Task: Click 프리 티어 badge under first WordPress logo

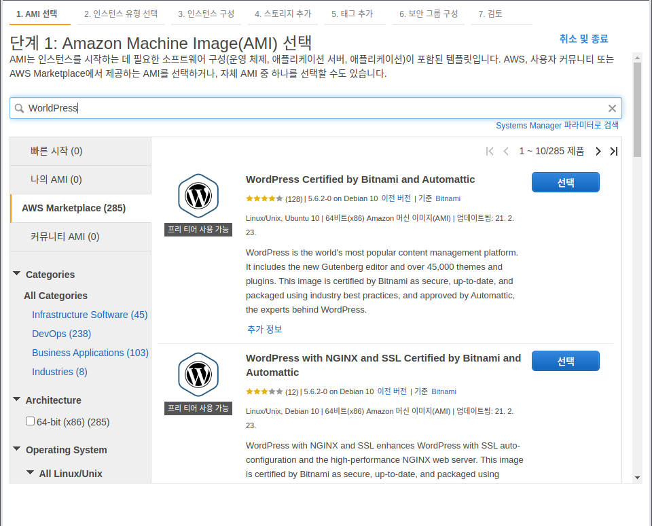Action: point(198,230)
